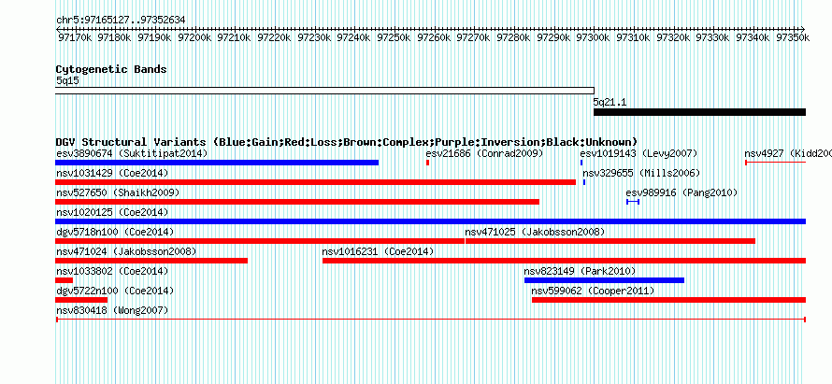The width and height of the screenshot is (832, 384).
Task: Open the esv1019143 (Levy2007) label
Action: tap(638, 154)
